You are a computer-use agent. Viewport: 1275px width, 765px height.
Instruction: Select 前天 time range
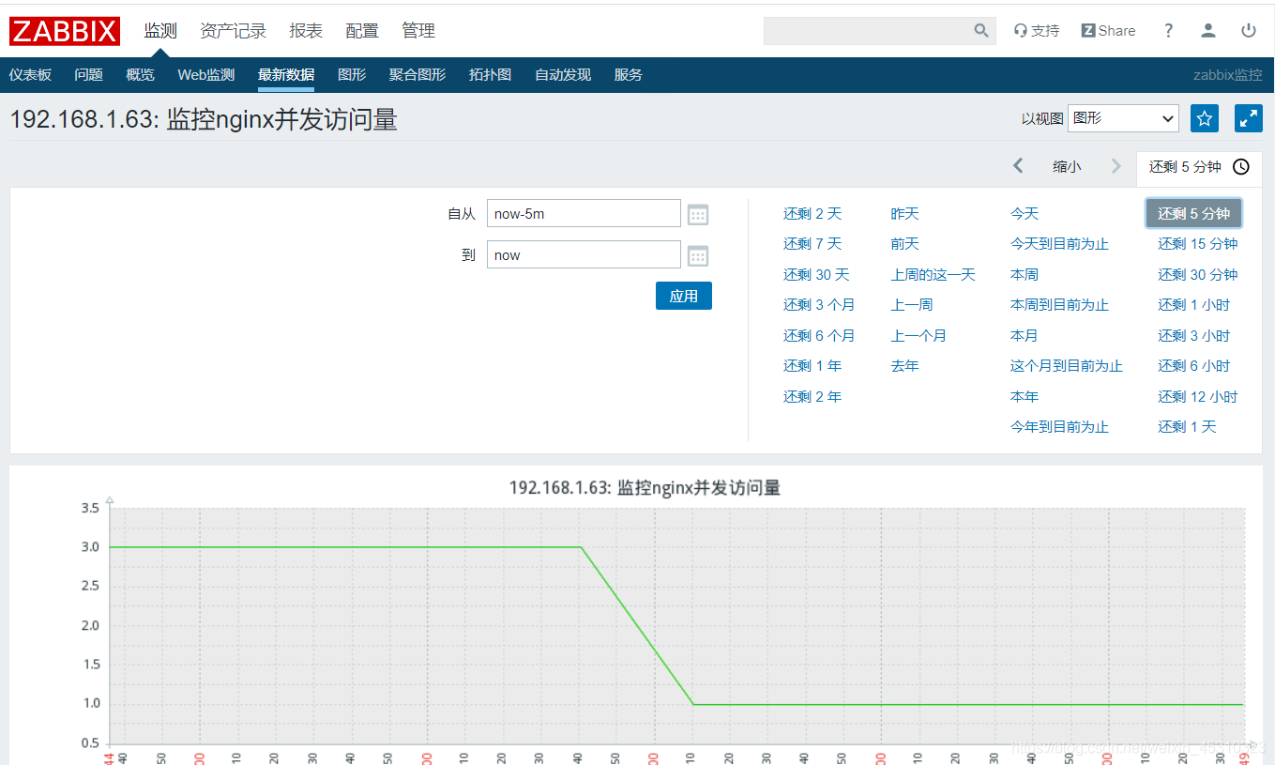(905, 244)
